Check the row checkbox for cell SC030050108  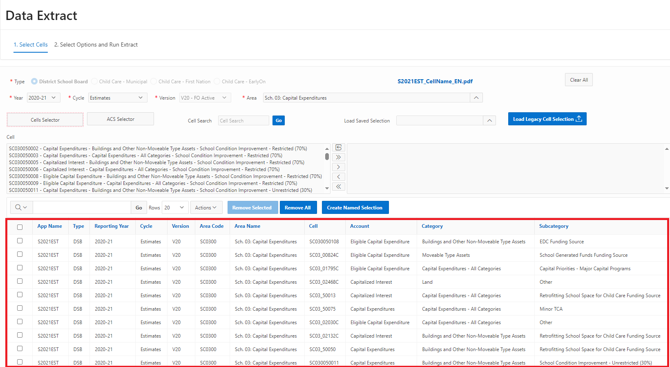tap(20, 241)
